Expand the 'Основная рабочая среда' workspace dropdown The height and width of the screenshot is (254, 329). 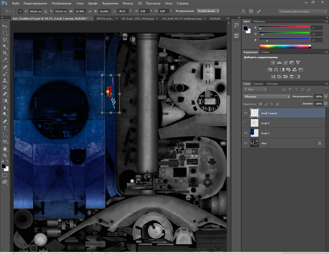(x=302, y=12)
